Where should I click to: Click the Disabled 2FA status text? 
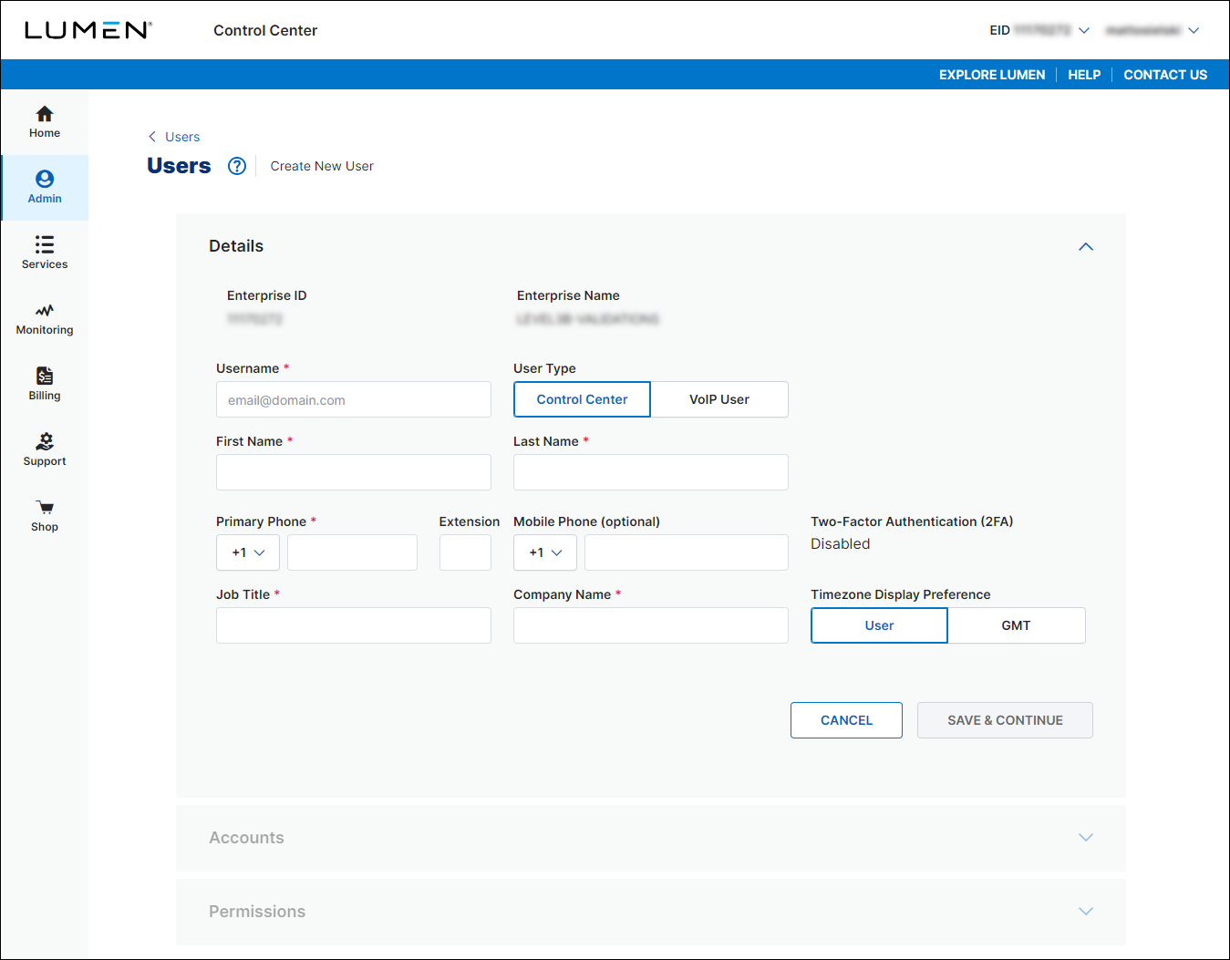(x=841, y=544)
